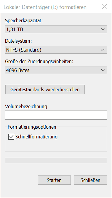The height and width of the screenshot is (198, 112).
Task: Focus the Volumebezeichnung text field
Action: point(56,115)
